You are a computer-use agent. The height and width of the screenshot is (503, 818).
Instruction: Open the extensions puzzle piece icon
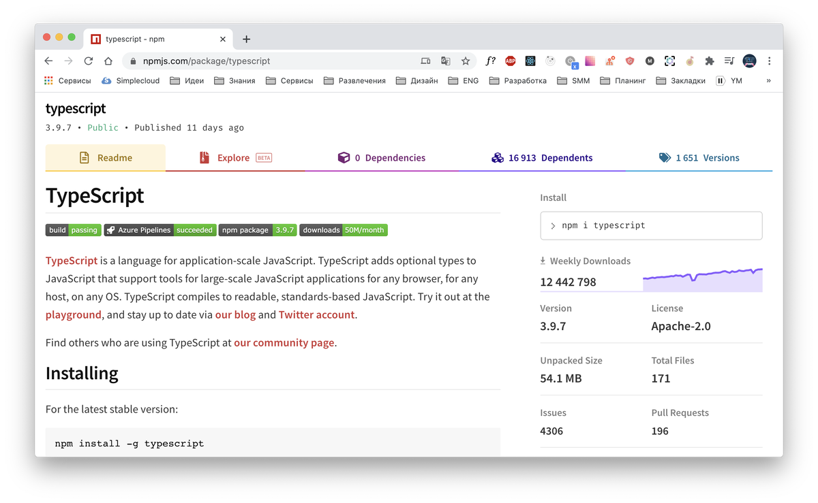709,61
